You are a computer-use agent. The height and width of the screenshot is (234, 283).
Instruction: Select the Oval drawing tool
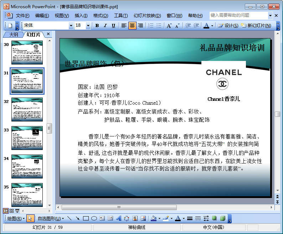pos(94,218)
